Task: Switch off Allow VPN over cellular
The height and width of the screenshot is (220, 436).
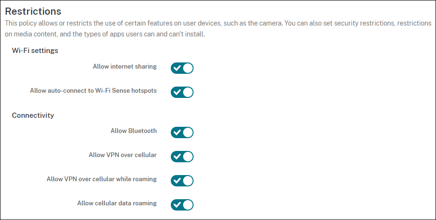Action: point(182,157)
